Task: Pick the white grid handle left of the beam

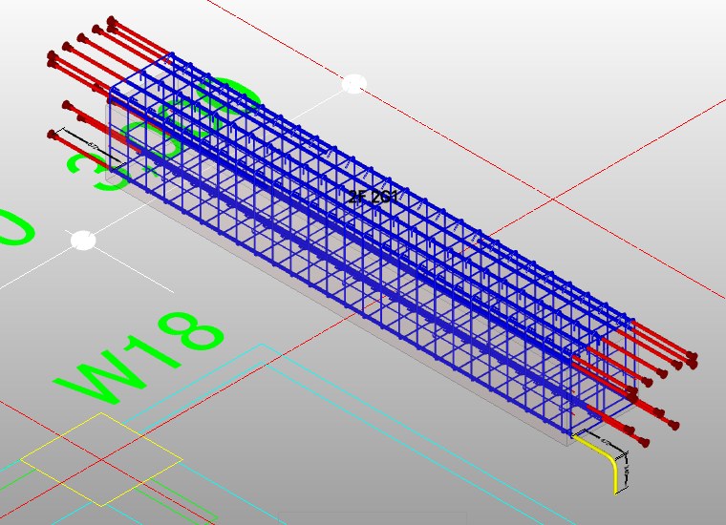Action: [83, 240]
